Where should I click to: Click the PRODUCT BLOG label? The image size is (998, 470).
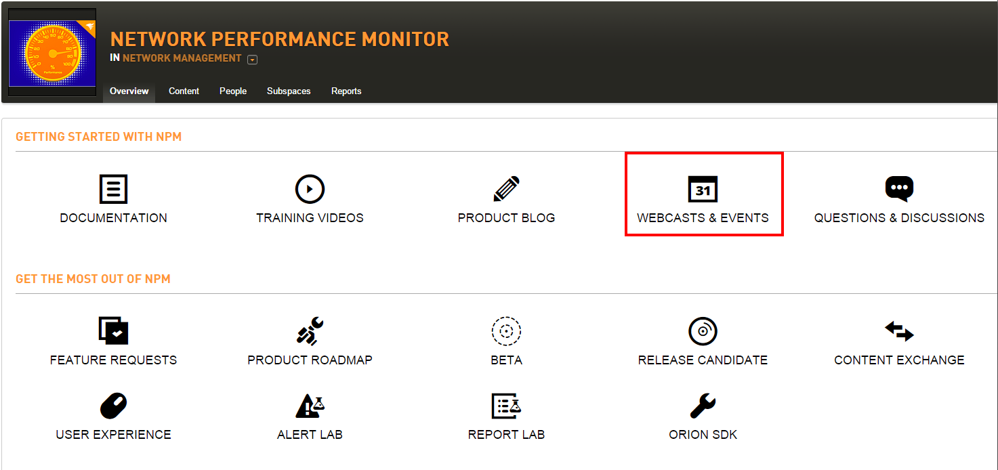[x=506, y=218]
